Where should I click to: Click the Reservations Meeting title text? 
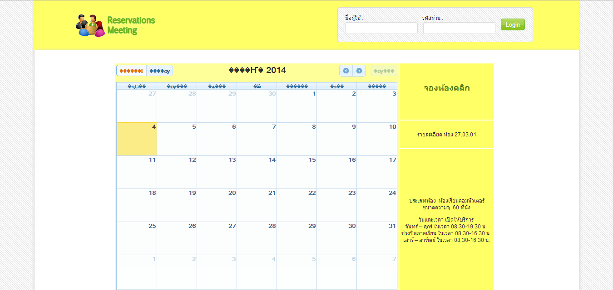[x=131, y=25]
